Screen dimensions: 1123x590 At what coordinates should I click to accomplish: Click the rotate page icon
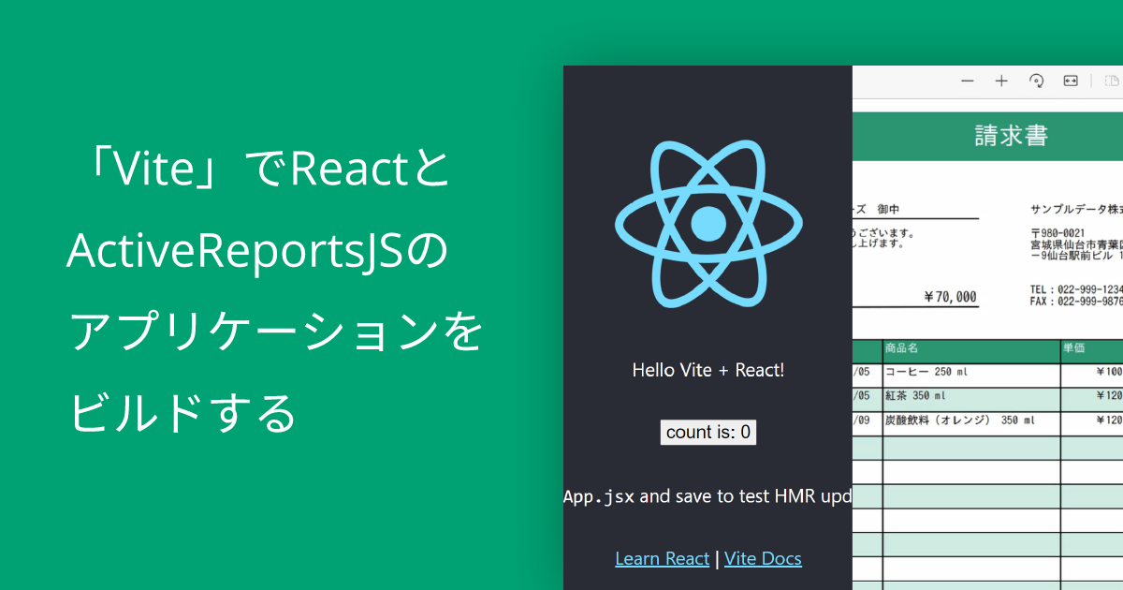1036,81
